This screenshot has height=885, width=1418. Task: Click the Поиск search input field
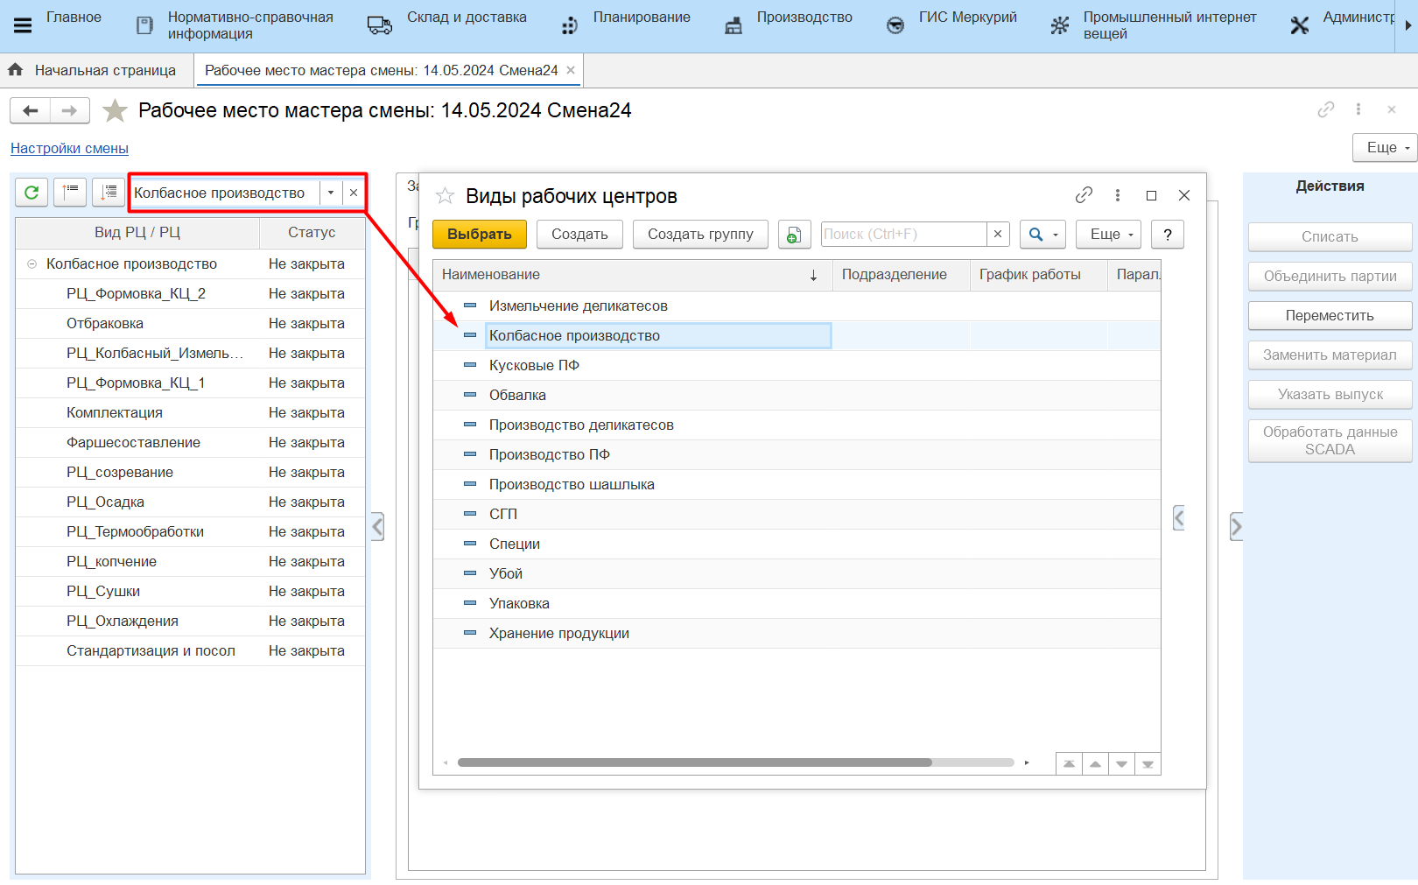[902, 235]
